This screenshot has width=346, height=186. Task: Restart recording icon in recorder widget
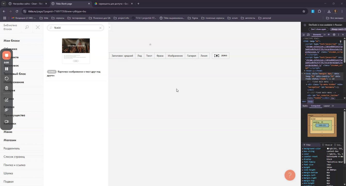tap(6, 79)
